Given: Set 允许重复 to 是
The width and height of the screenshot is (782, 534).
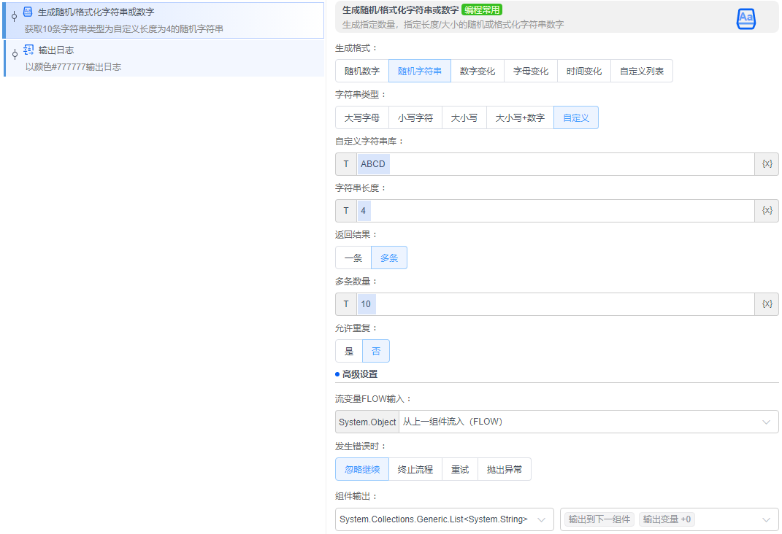Looking at the screenshot, I should (x=349, y=350).
